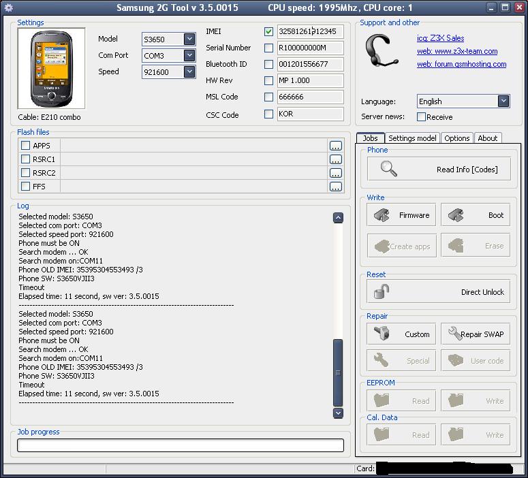Click the EEPROM Read folder icon
The height and width of the screenshot is (478, 528).
(x=382, y=400)
